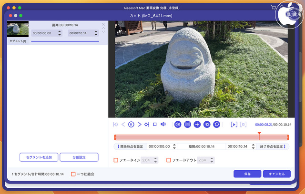The width and height of the screenshot is (305, 194).
Task: Jump to the end of the clip
Action: click(x=147, y=125)
